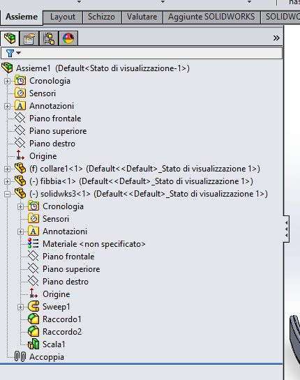The image size is (300, 380).
Task: Click the top-level Piano frontale plane icon
Action: pos(20,118)
